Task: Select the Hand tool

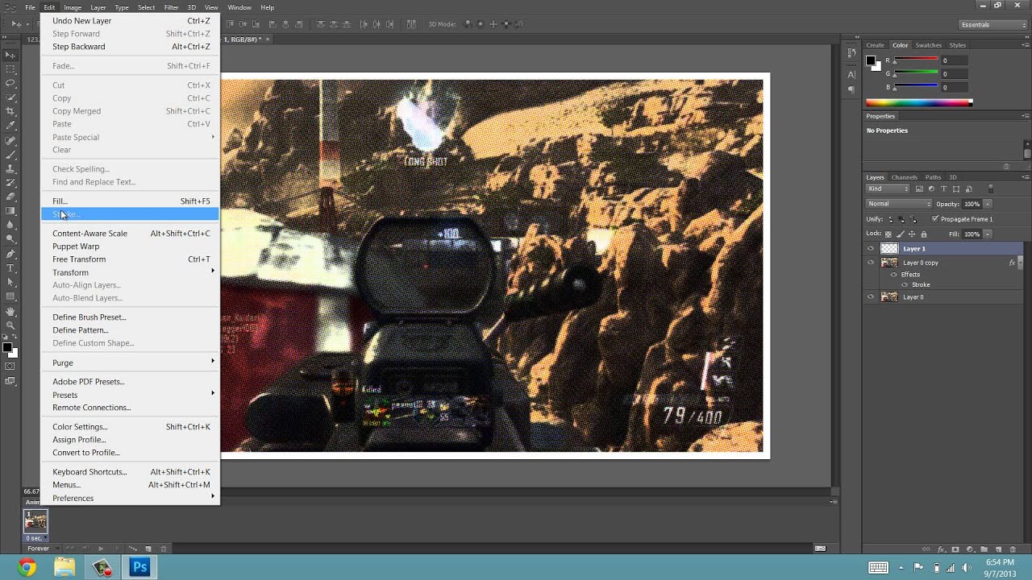Action: (x=10, y=311)
